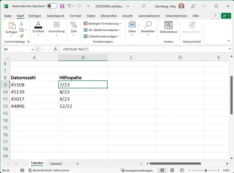
Task: Select Normal view button in status bar
Action: pos(162,170)
